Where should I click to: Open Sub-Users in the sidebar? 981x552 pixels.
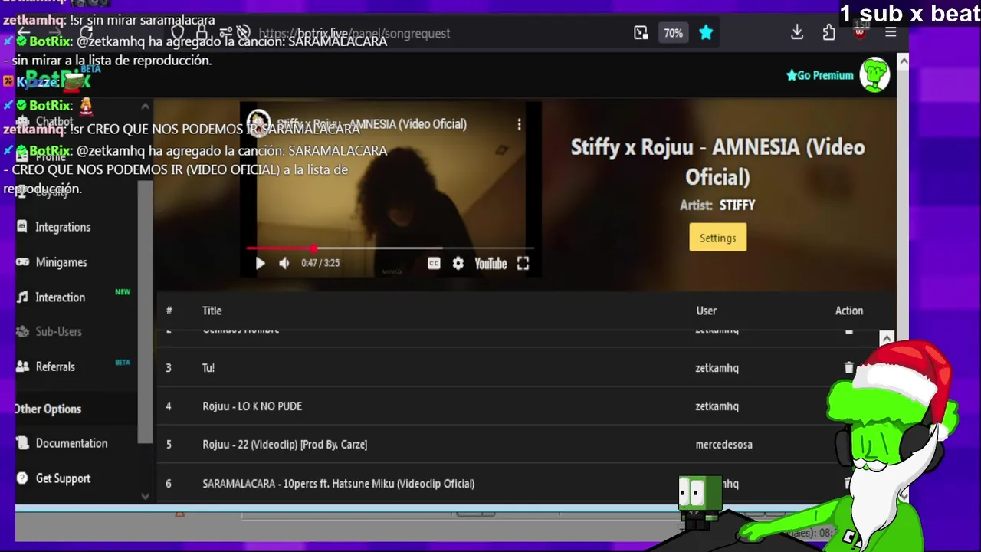58,331
